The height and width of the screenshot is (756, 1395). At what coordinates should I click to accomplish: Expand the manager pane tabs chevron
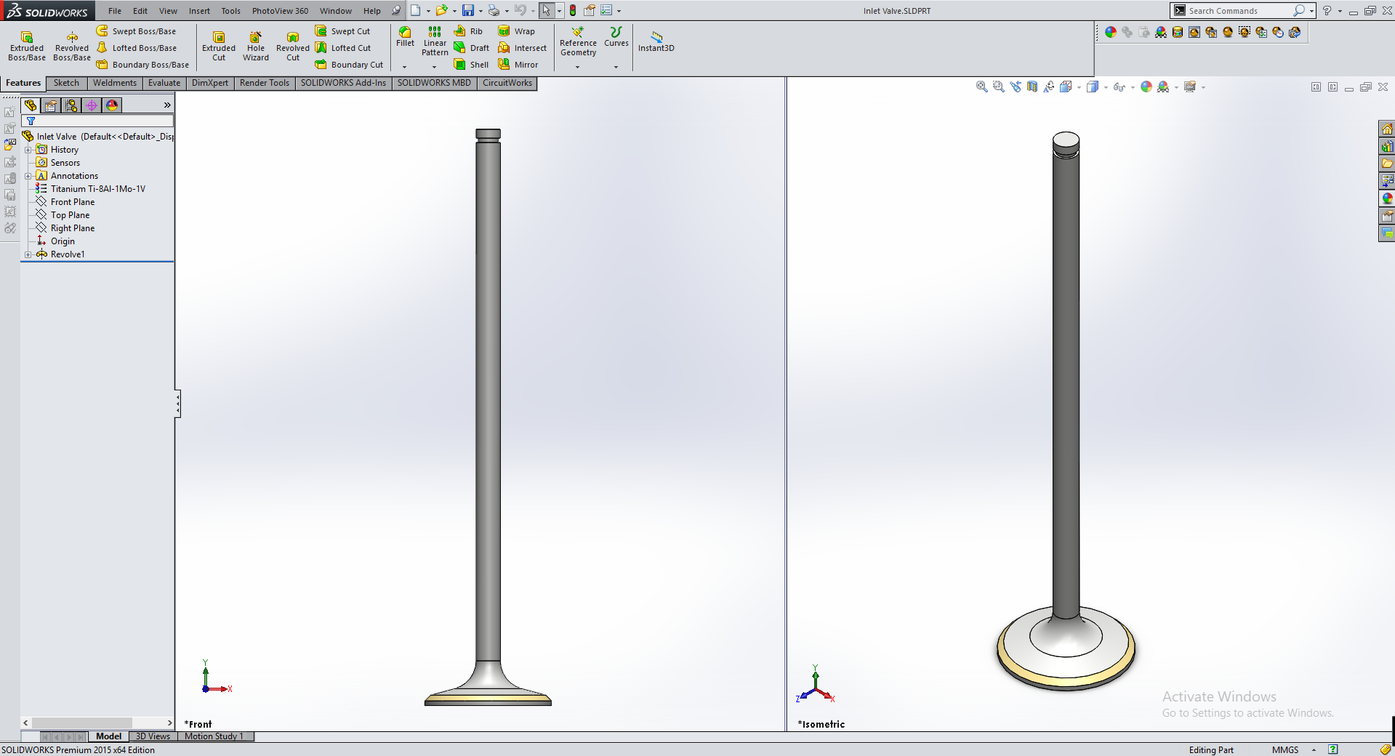point(167,105)
